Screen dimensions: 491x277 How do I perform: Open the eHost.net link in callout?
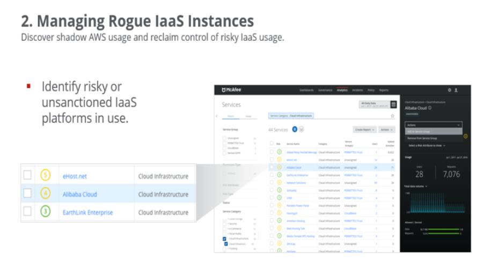(x=75, y=176)
